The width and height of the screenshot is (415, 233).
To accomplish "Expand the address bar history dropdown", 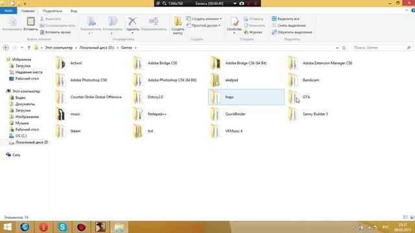I will 337,48.
